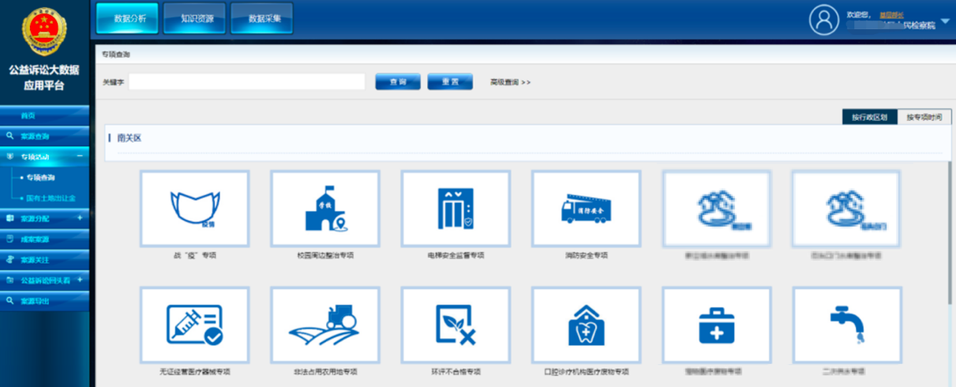Open the school icon 校园周边整治专项 tile
The image size is (956, 387).
tap(324, 209)
